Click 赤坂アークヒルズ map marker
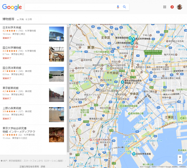The height and width of the screenshot is (168, 187). [99, 97]
